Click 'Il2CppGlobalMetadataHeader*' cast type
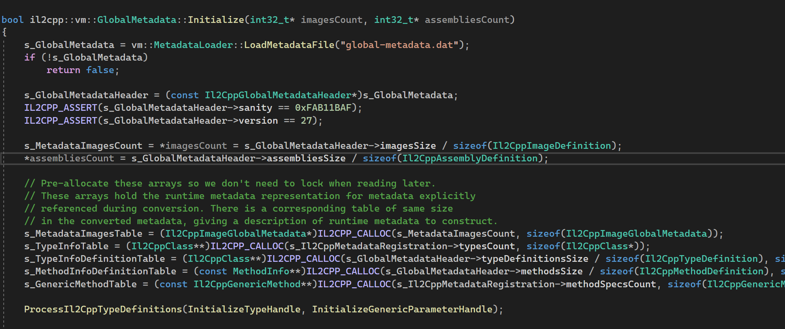The width and height of the screenshot is (785, 329). click(281, 95)
